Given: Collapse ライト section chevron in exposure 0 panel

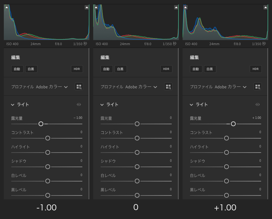Looking at the screenshot, I should pos(102,105).
